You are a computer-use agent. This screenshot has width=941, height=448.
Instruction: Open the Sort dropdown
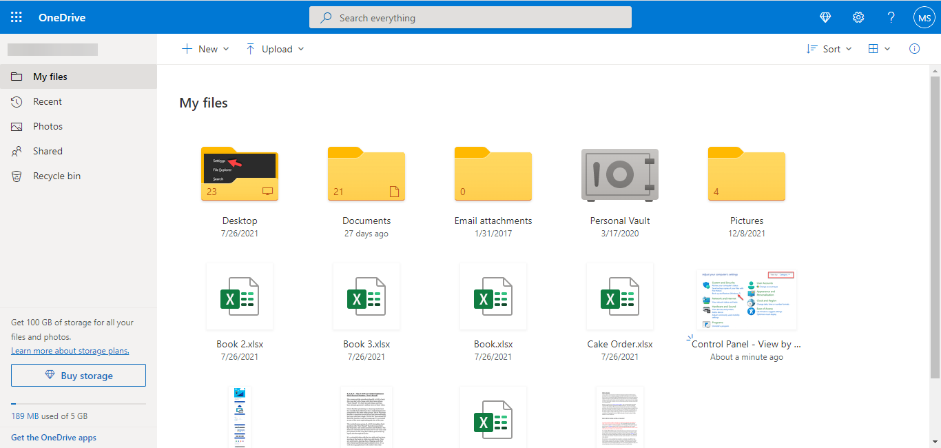point(829,49)
